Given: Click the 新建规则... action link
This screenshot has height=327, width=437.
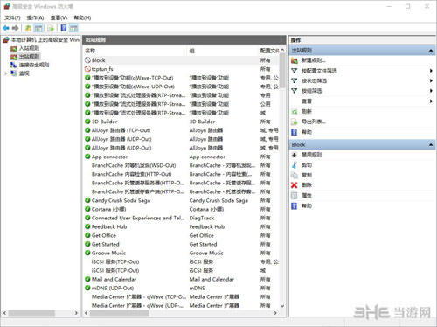Looking at the screenshot, I should point(314,60).
